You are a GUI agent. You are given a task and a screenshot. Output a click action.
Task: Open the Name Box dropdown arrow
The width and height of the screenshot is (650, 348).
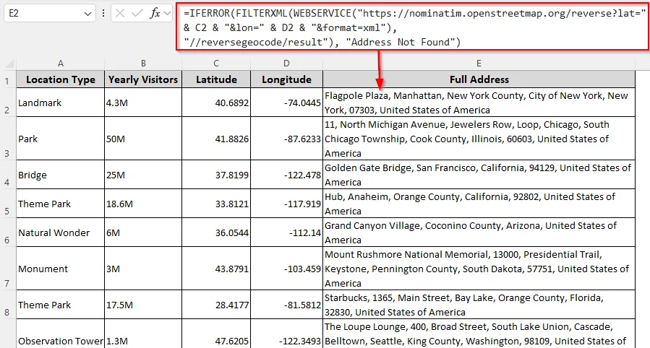coord(87,14)
